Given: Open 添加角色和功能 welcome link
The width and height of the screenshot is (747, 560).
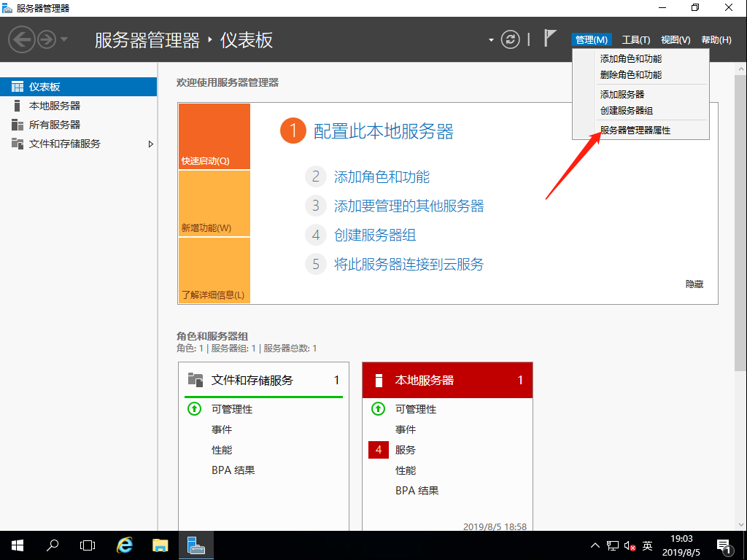Looking at the screenshot, I should (x=382, y=177).
